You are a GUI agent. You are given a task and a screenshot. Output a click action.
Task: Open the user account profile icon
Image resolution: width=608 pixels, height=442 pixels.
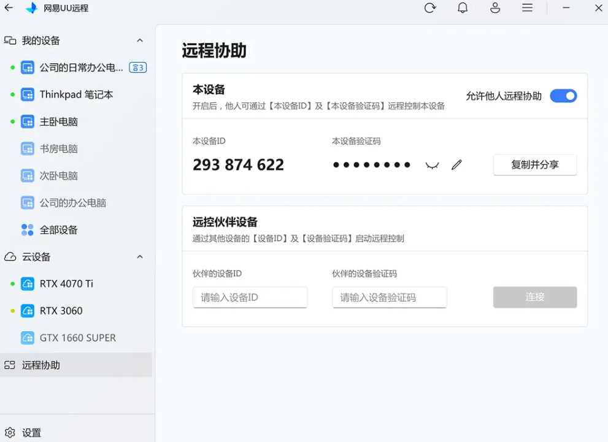tap(495, 8)
